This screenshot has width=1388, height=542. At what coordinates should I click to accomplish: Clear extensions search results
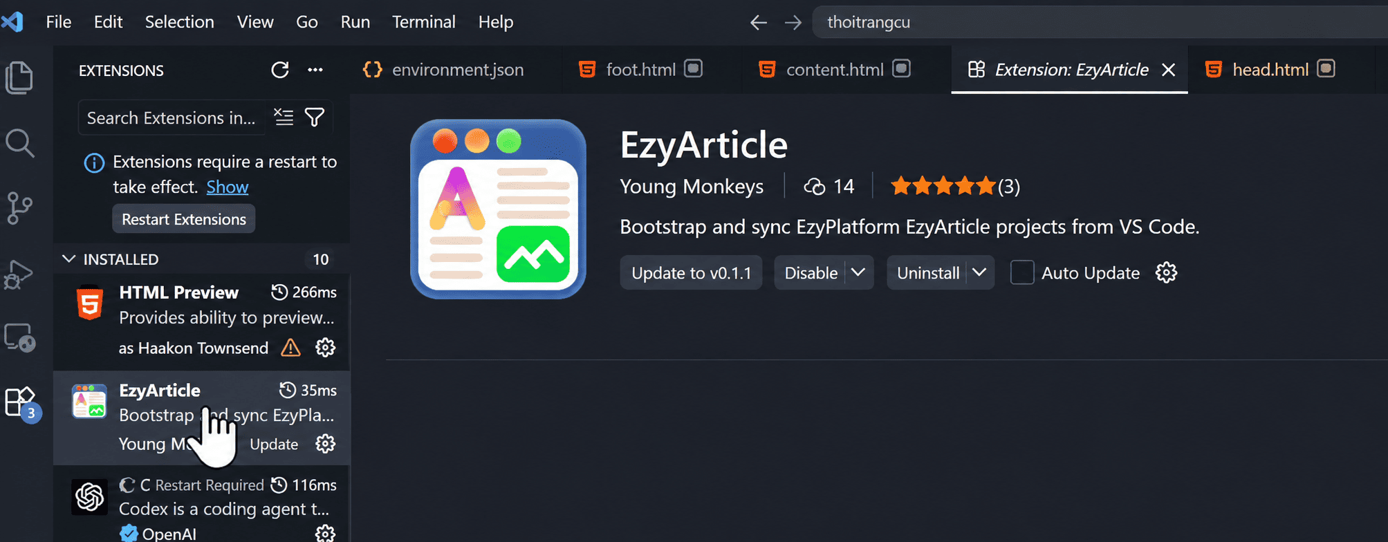284,118
